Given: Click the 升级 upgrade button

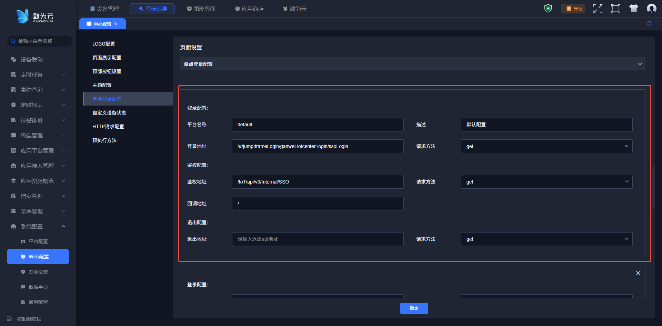Looking at the screenshot, I should click(573, 9).
